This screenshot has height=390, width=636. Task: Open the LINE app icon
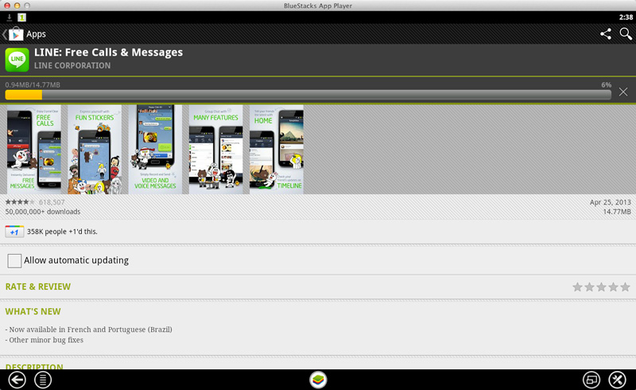tap(17, 60)
